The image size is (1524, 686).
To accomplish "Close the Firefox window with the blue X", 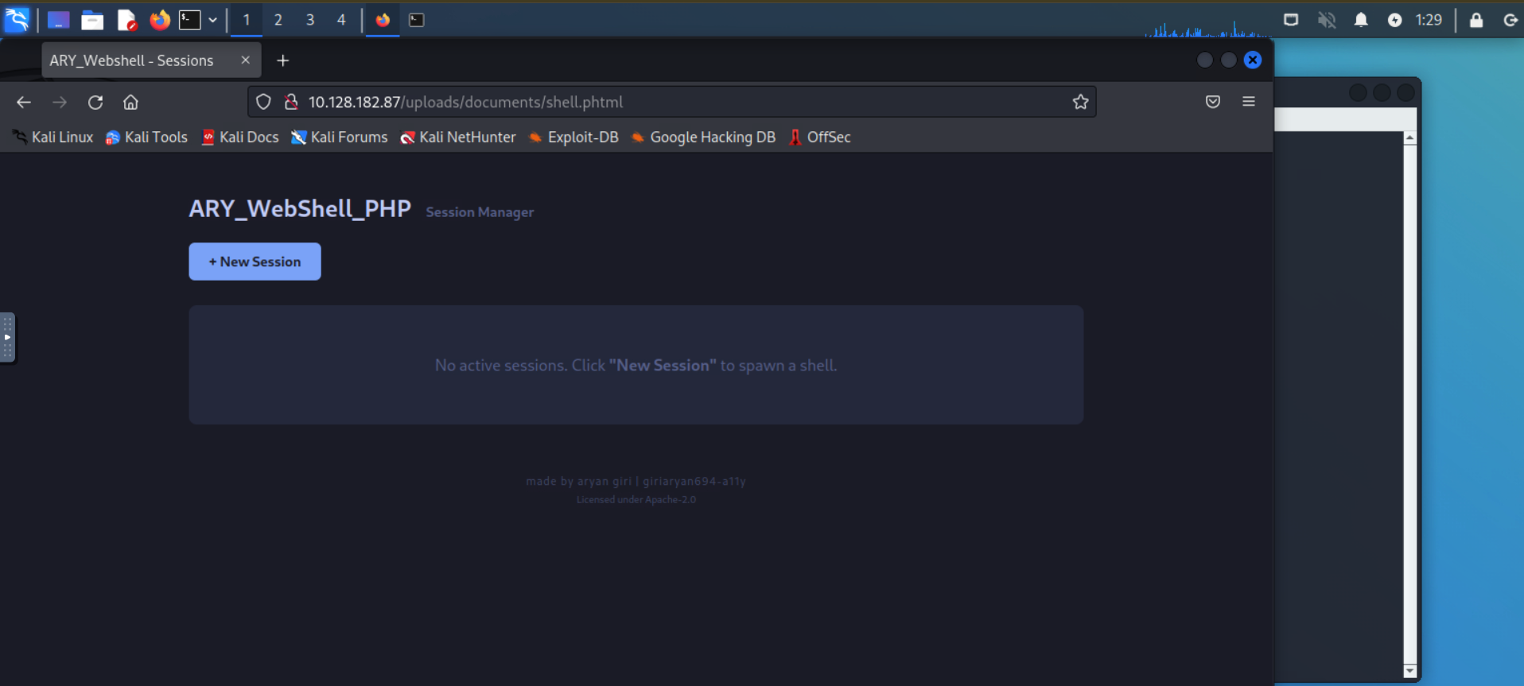I will (x=1253, y=60).
